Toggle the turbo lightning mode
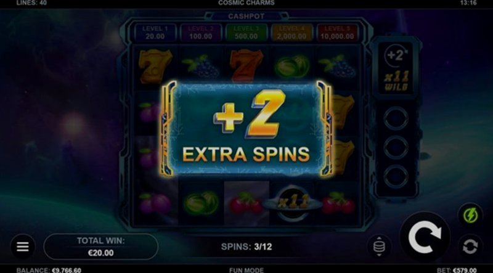The width and height of the screenshot is (493, 273). (470, 216)
